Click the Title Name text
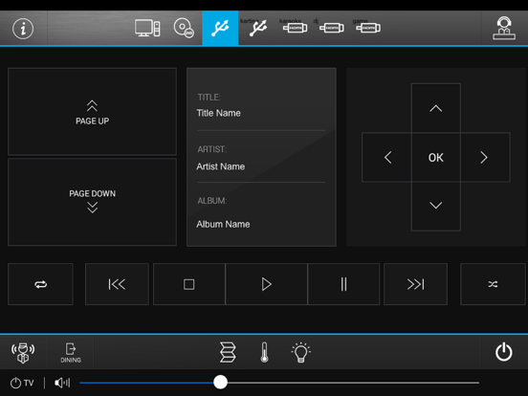528x396 pixels. (218, 113)
